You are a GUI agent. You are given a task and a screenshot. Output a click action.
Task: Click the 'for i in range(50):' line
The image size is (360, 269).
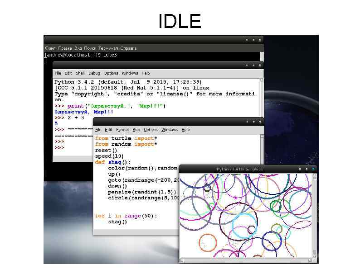[126, 216]
